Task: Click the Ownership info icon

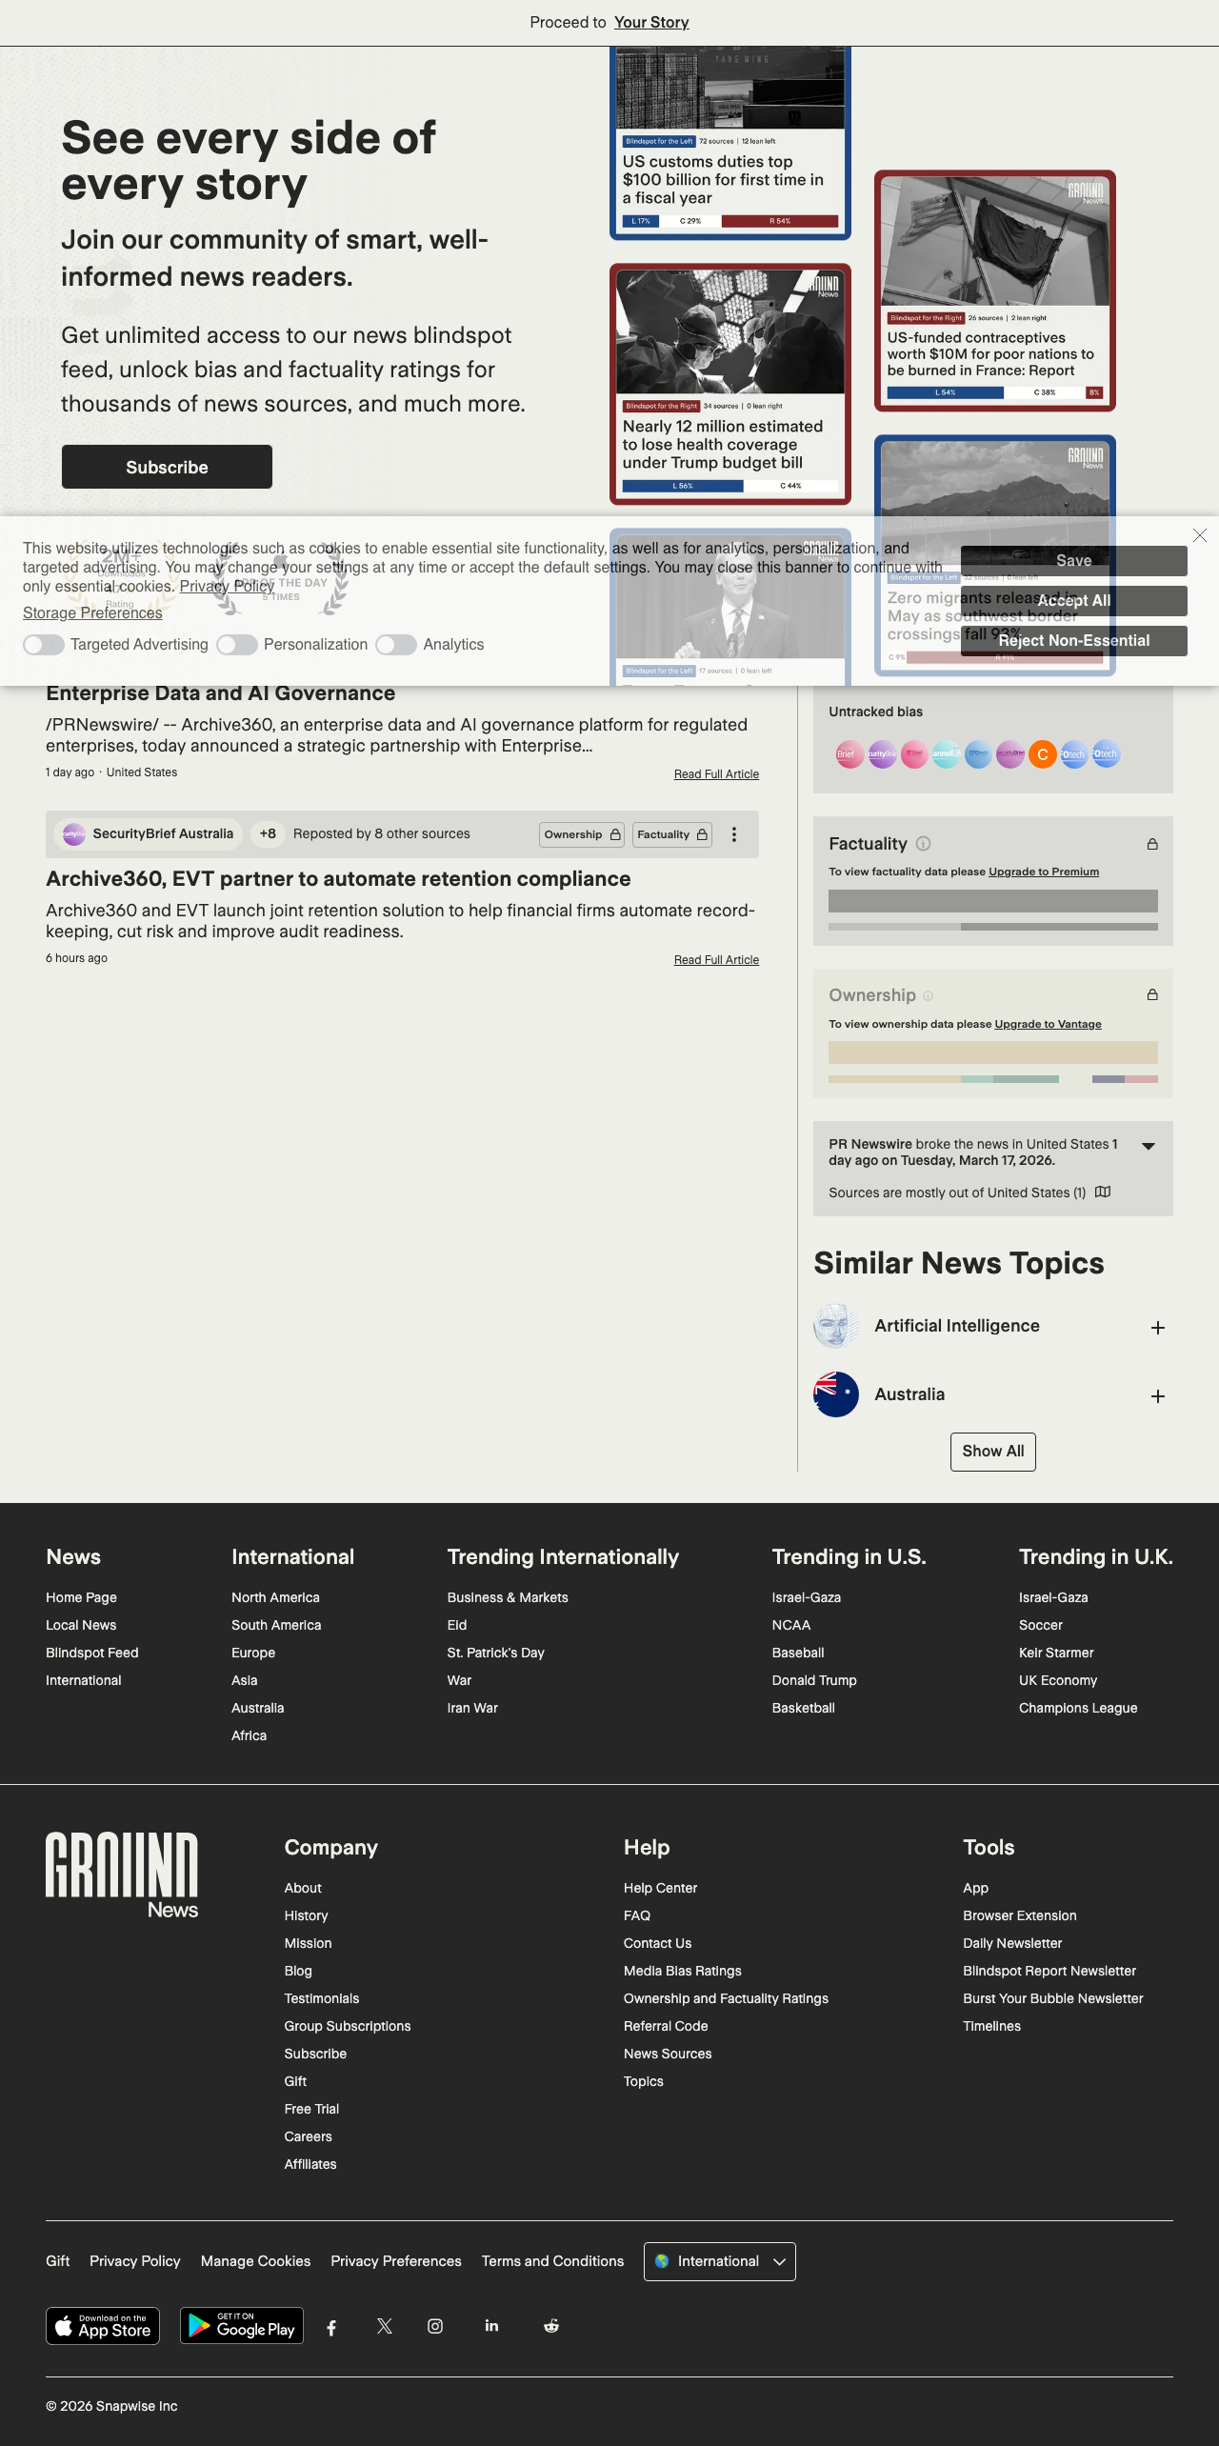Action: click(x=929, y=996)
